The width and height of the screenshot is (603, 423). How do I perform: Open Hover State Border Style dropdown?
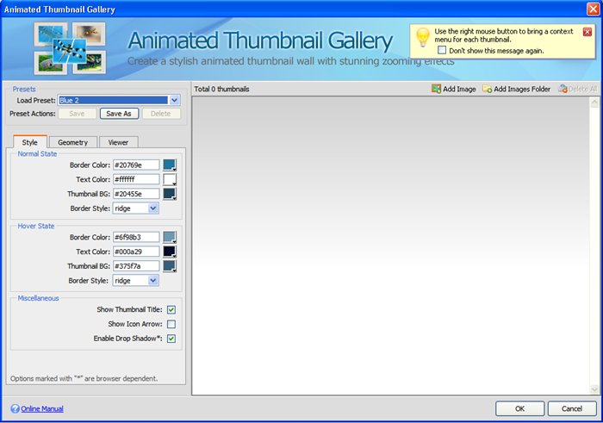click(x=153, y=281)
